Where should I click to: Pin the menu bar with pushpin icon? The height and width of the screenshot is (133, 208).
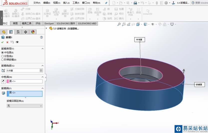(106, 3)
